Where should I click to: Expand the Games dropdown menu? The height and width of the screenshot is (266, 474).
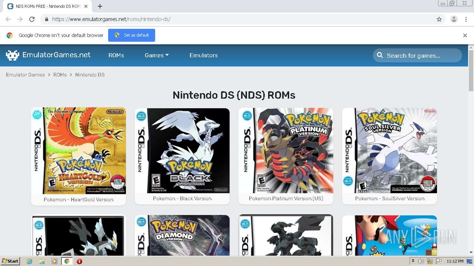157,55
